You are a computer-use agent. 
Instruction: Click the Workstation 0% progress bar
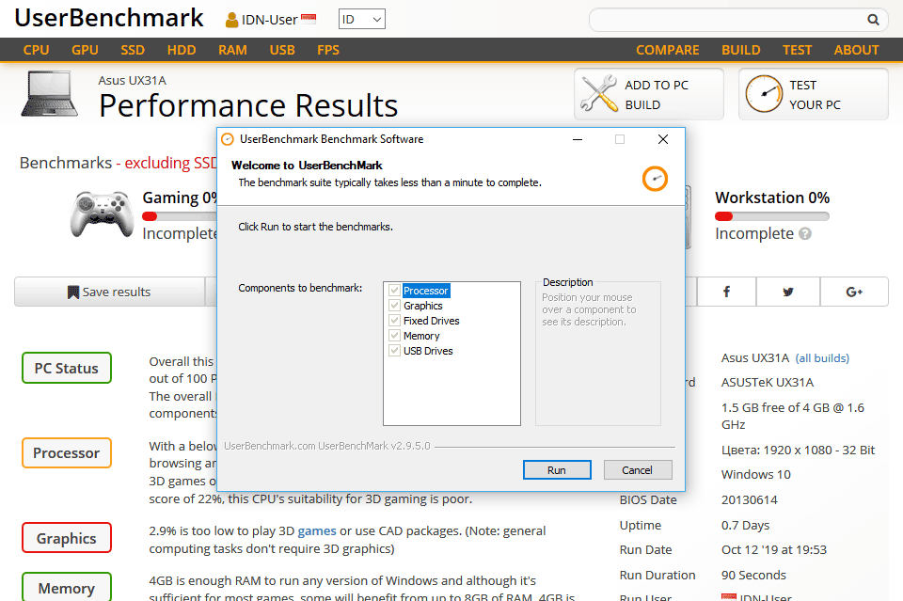point(771,216)
